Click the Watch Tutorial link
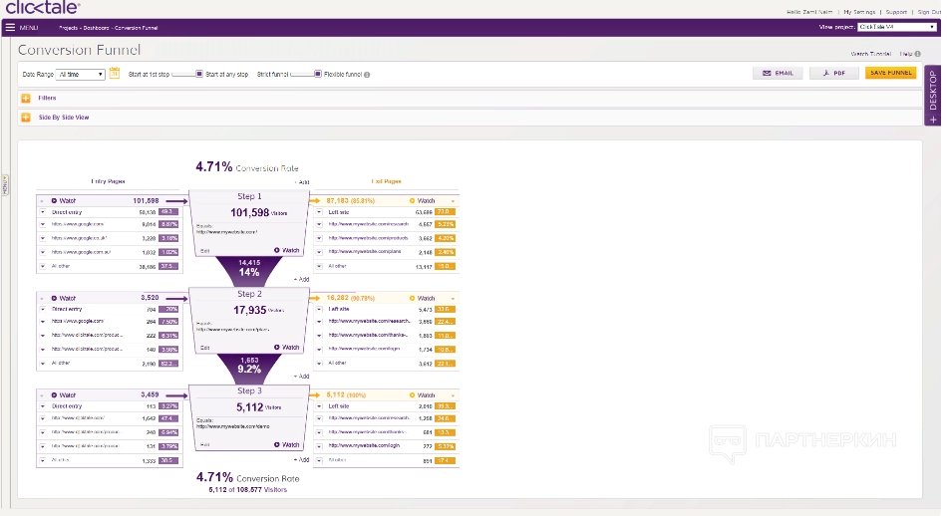947x516 pixels. coord(871,54)
